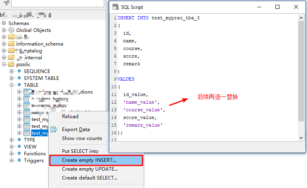The width and height of the screenshot is (307, 188).
Task: Click the public schema folder icon
Action: coord(11,65)
